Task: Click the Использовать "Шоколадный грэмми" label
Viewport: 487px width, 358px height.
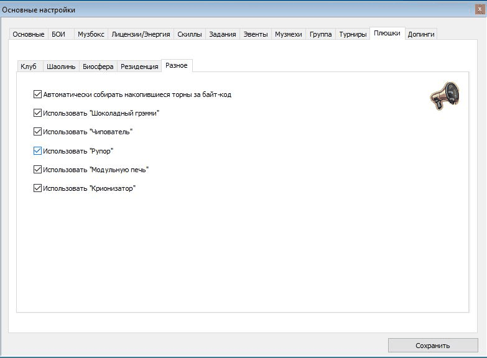Action: pos(101,113)
